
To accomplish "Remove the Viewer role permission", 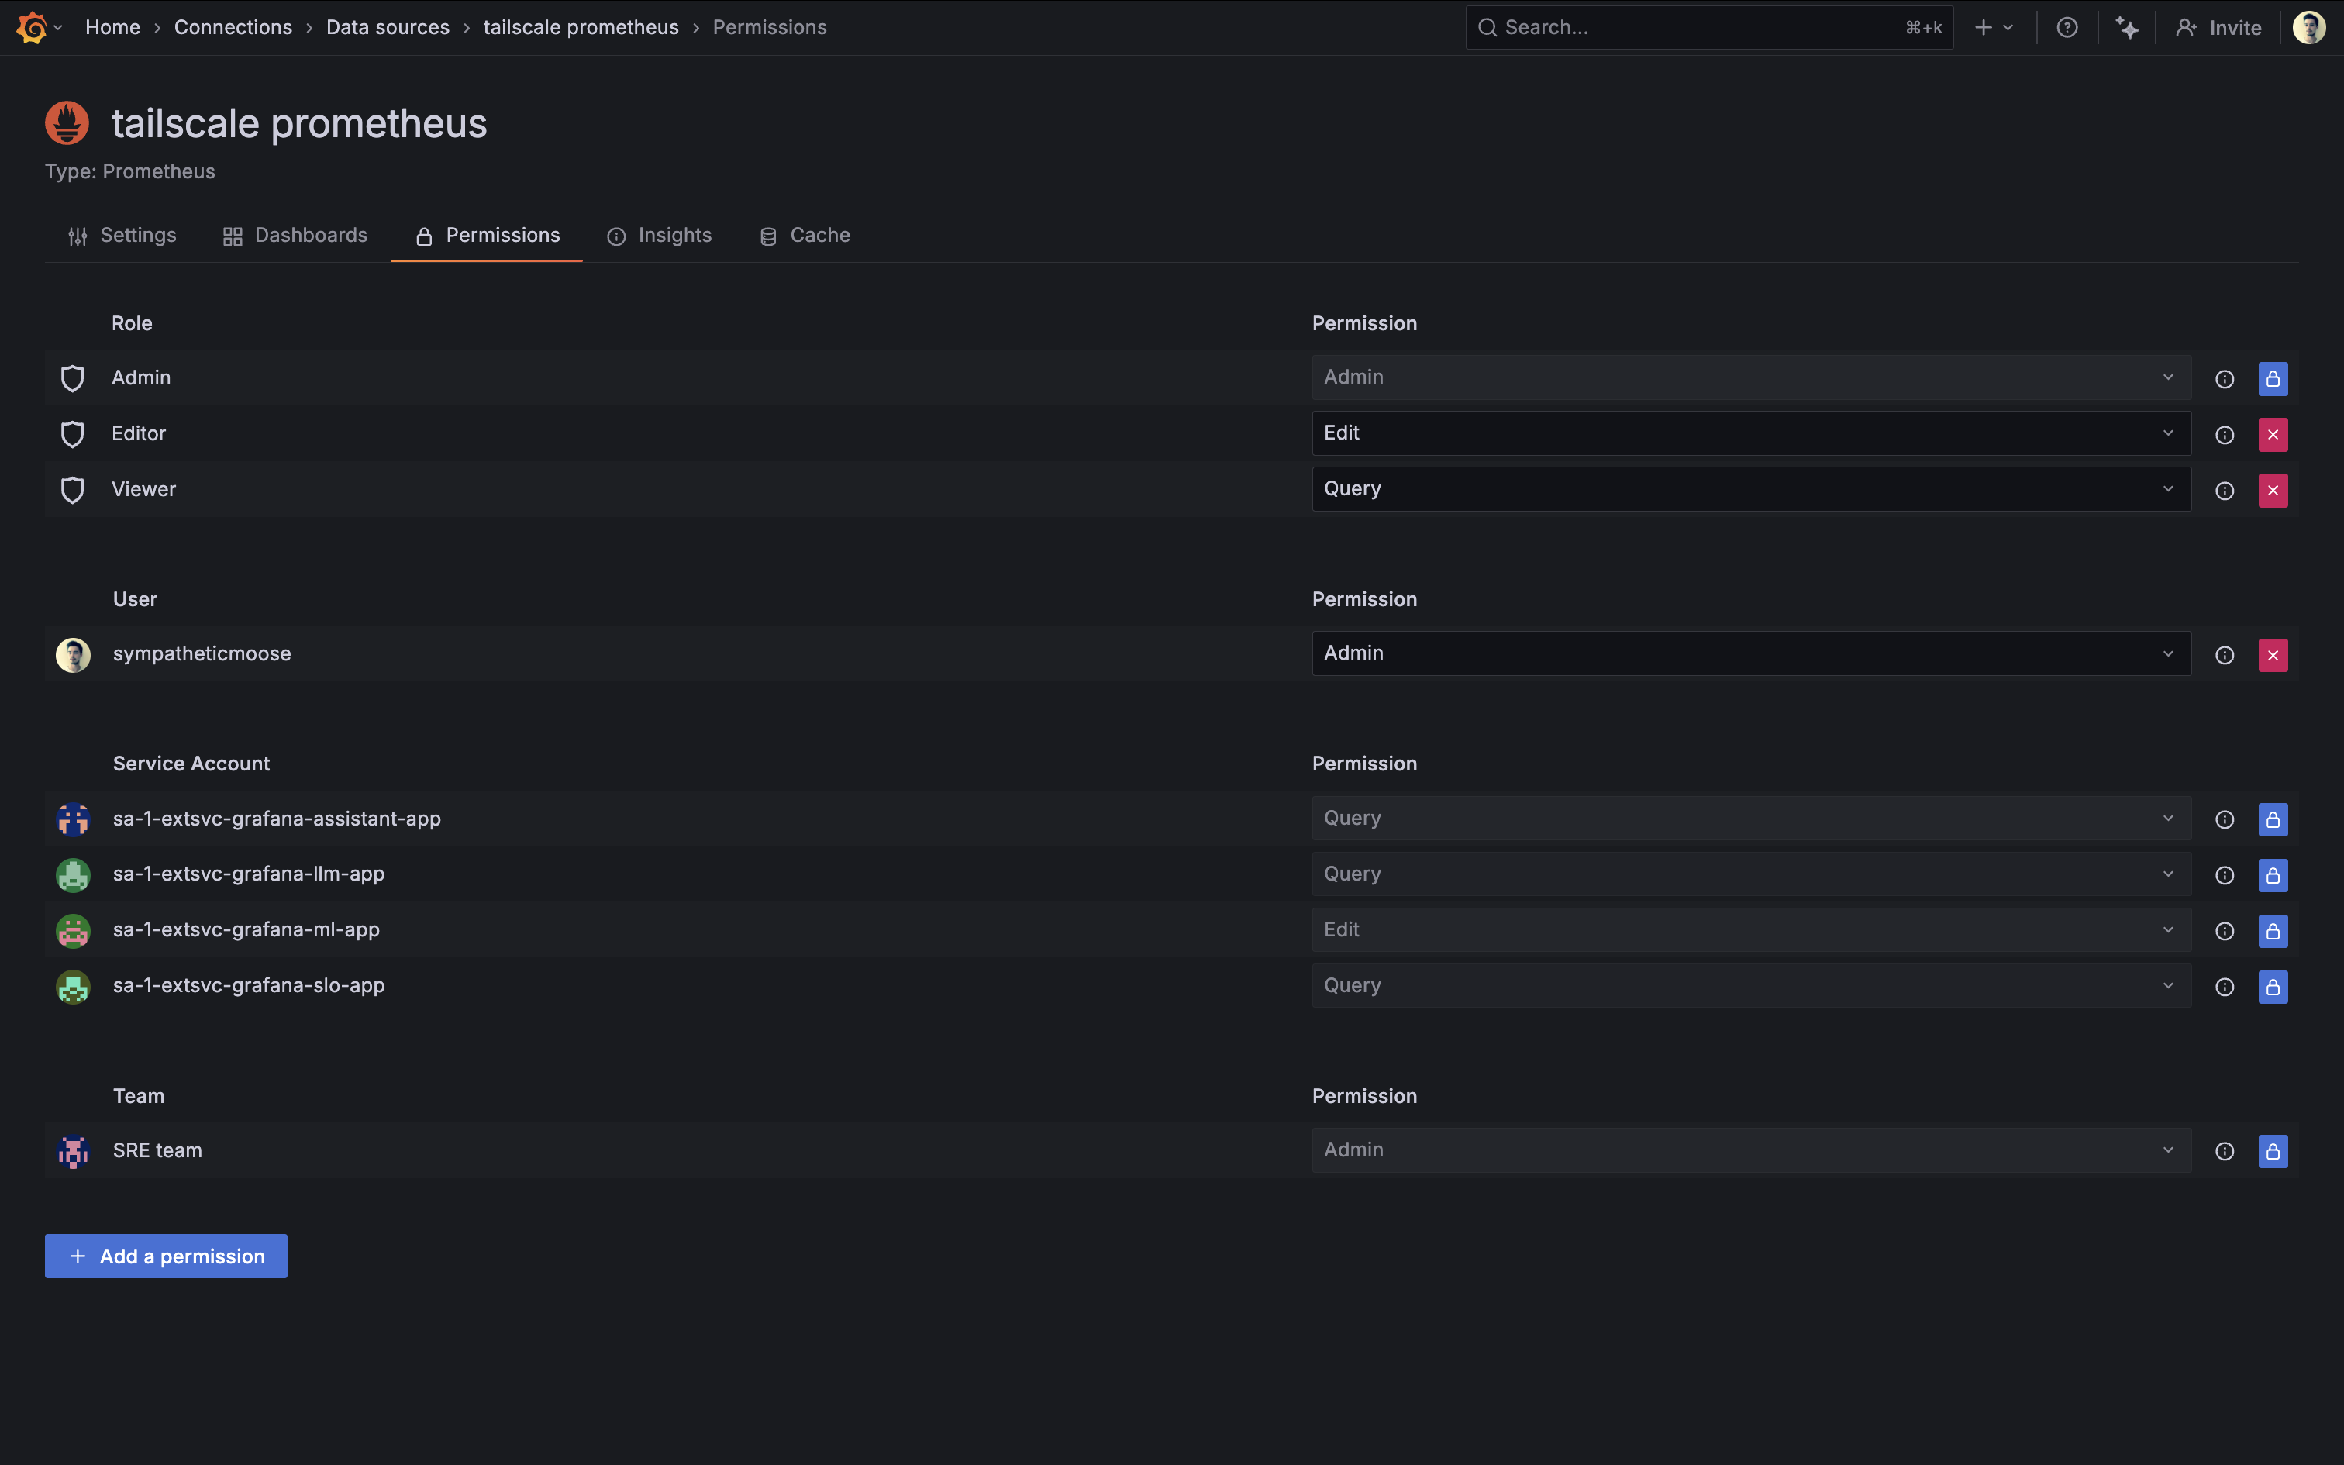I will [2273, 490].
